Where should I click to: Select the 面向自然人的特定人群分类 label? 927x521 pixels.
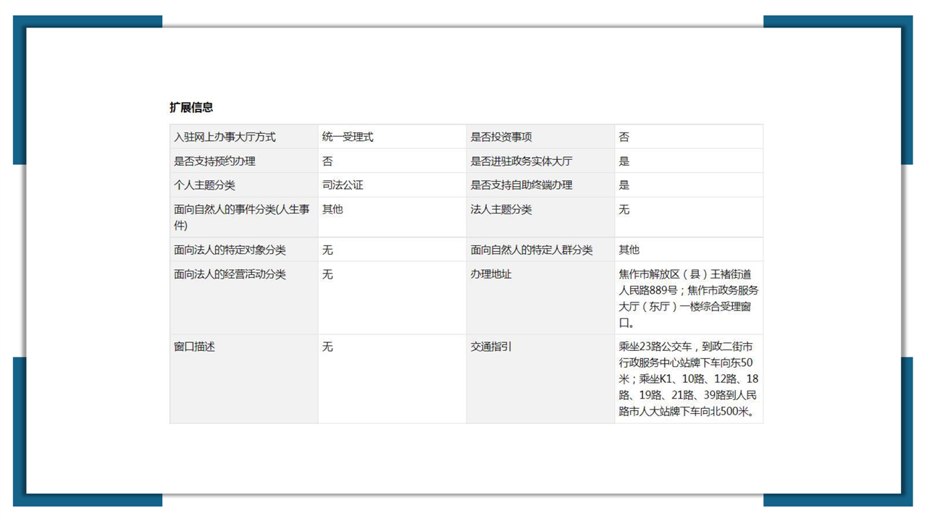(x=532, y=250)
